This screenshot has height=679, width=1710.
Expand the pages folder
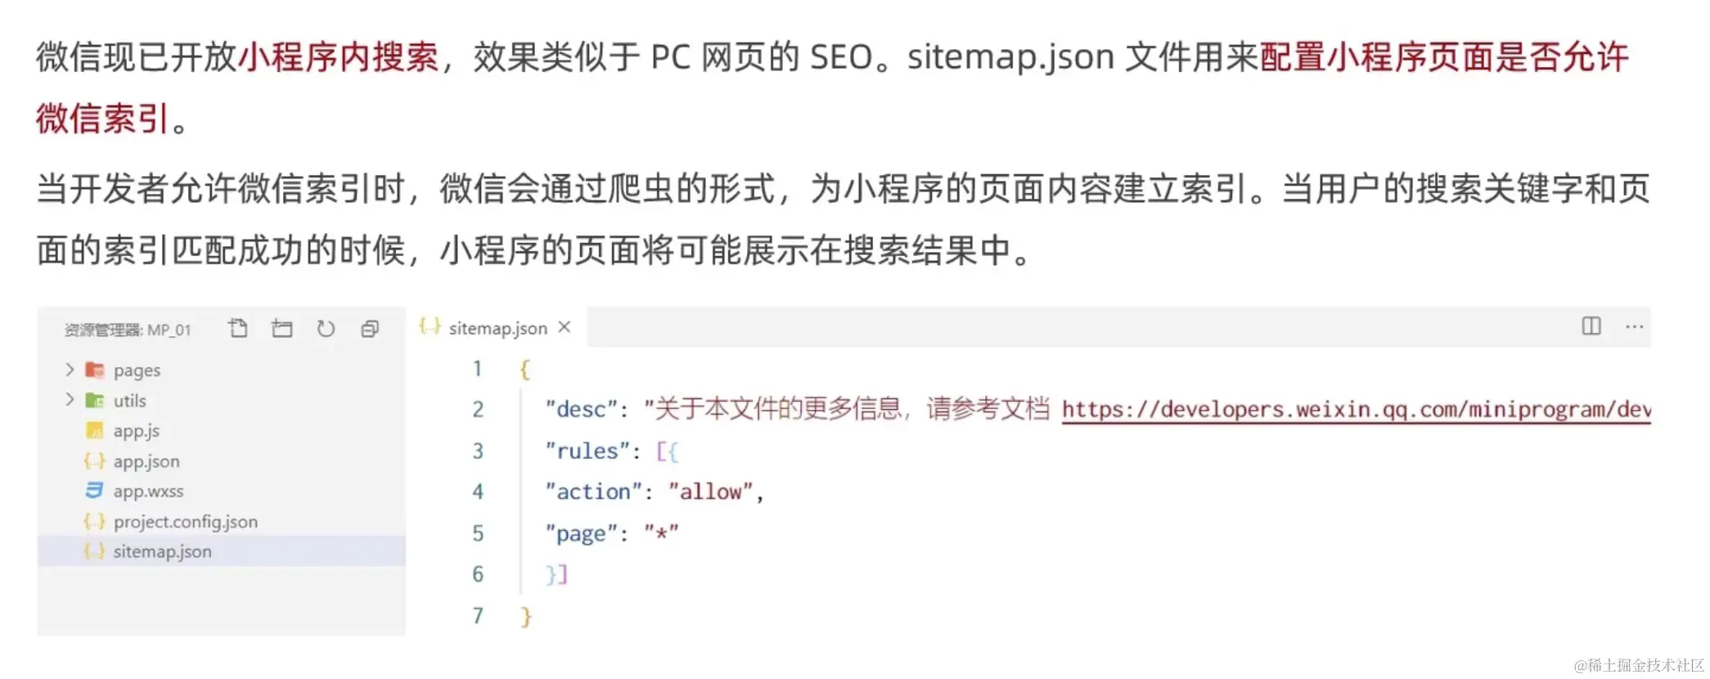coord(70,370)
